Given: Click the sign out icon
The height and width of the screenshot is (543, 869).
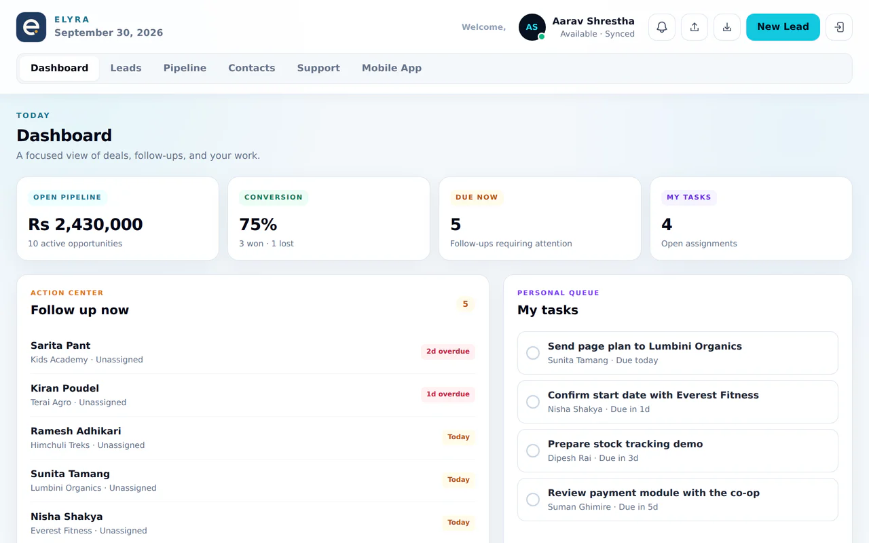Looking at the screenshot, I should pos(839,27).
